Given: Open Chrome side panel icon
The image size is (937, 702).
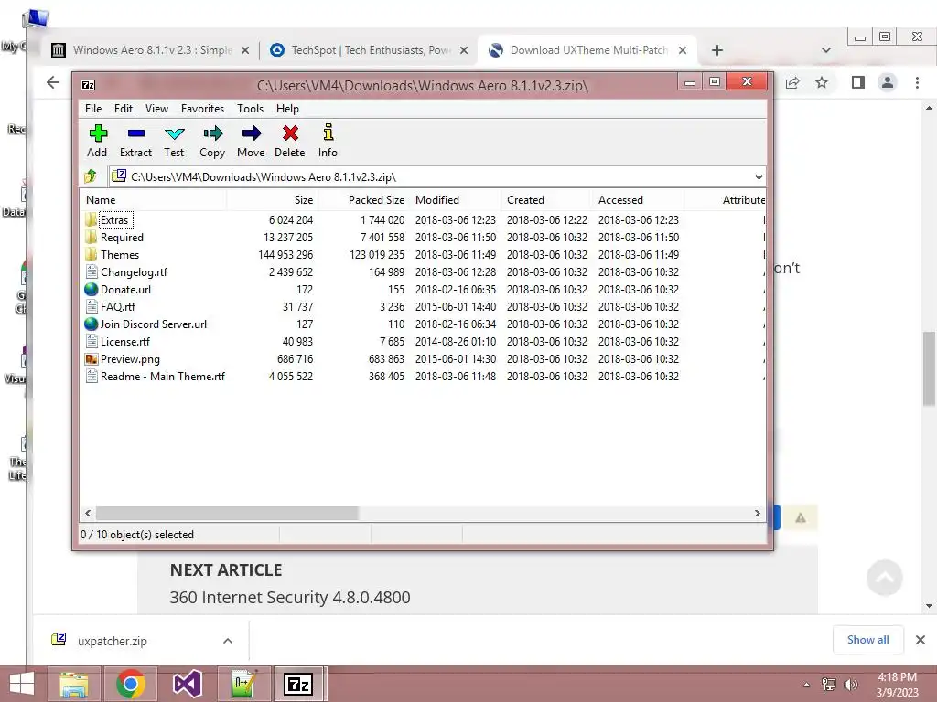Looking at the screenshot, I should pos(858,82).
